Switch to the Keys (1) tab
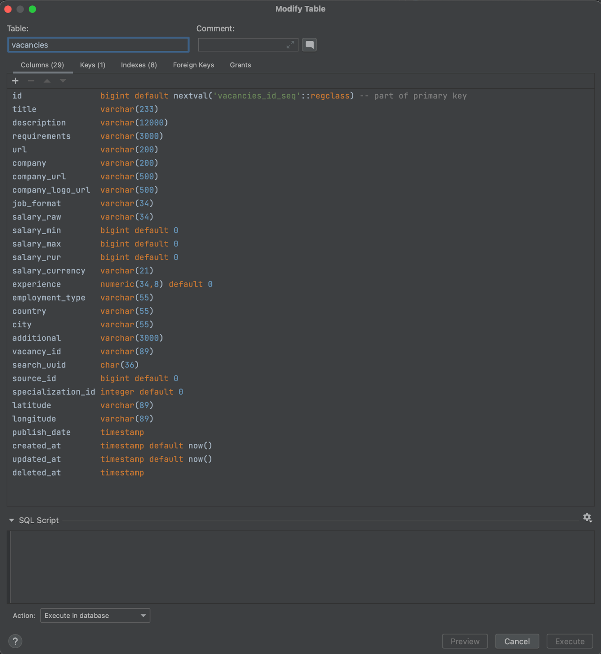601x654 pixels. (92, 65)
